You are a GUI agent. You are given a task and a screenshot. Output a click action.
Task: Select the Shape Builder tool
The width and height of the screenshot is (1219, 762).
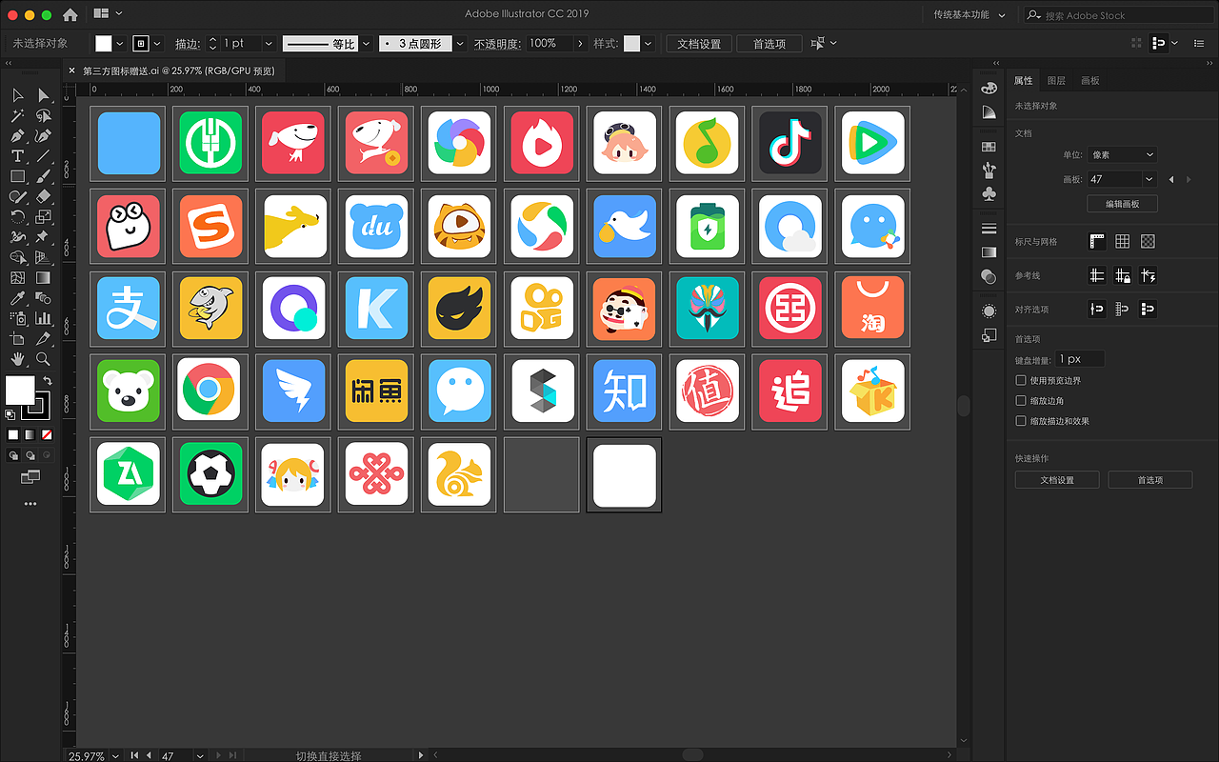[17, 257]
